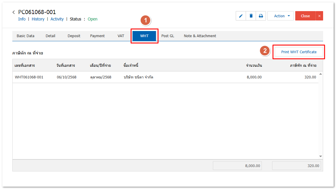
Task: Go to the Deposit tab
Action: (74, 36)
